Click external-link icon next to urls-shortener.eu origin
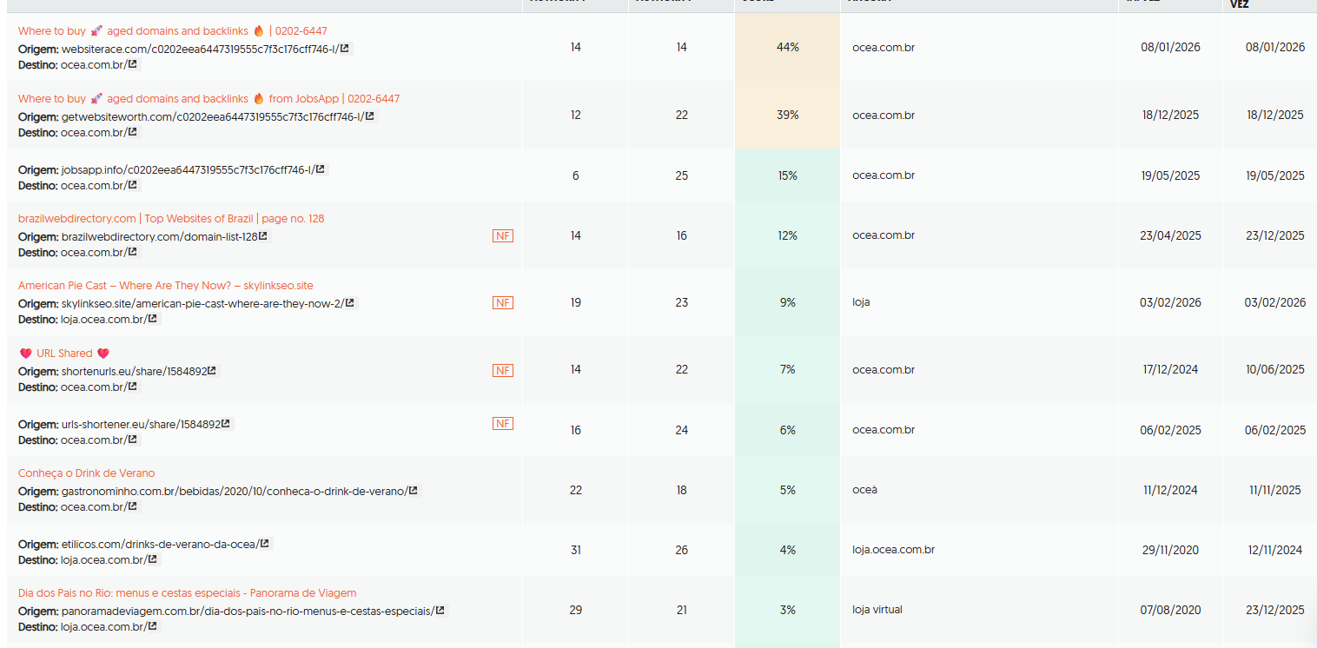 227,423
